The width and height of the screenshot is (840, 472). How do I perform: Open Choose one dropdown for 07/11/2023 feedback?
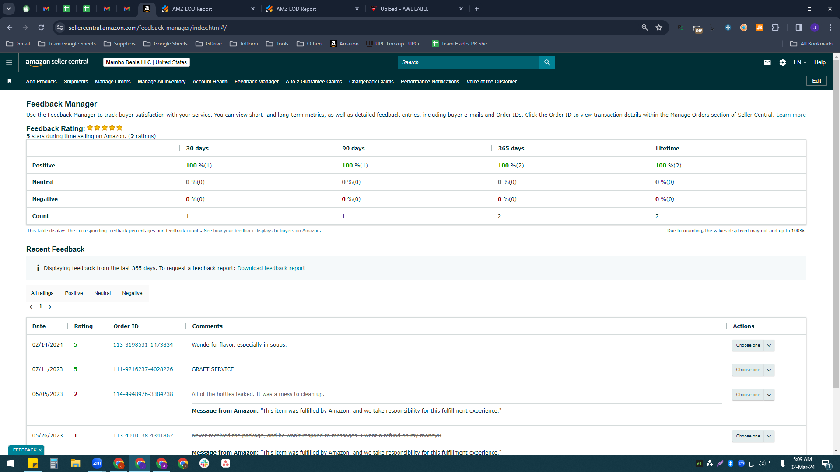753,370
